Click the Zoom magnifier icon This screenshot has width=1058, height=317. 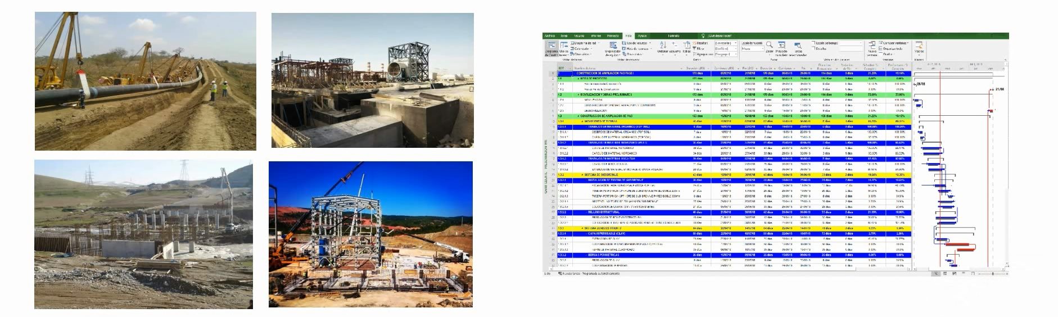769,46
